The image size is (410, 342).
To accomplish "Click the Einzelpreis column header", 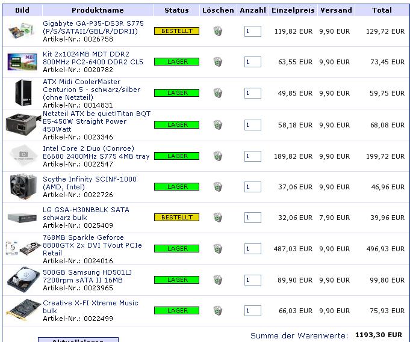I will pyautogui.click(x=293, y=10).
